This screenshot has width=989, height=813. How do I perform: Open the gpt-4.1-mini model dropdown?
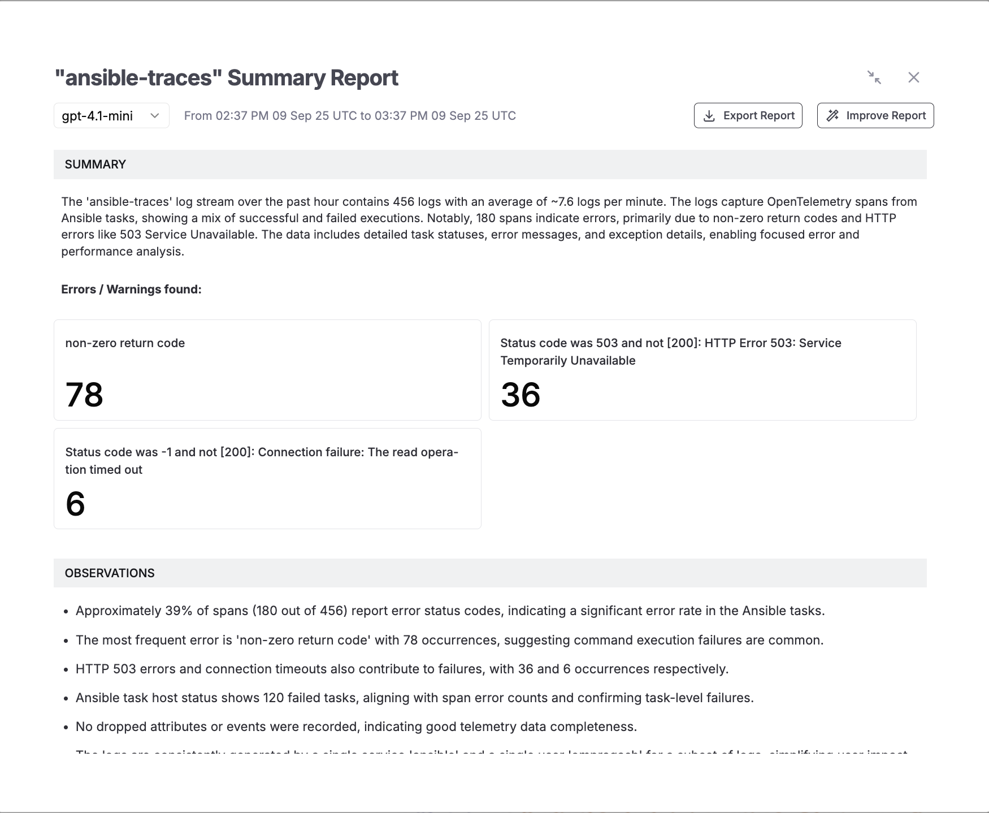tap(111, 116)
